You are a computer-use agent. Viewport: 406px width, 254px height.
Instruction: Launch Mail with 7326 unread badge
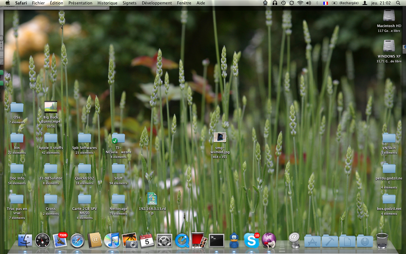pyautogui.click(x=60, y=241)
